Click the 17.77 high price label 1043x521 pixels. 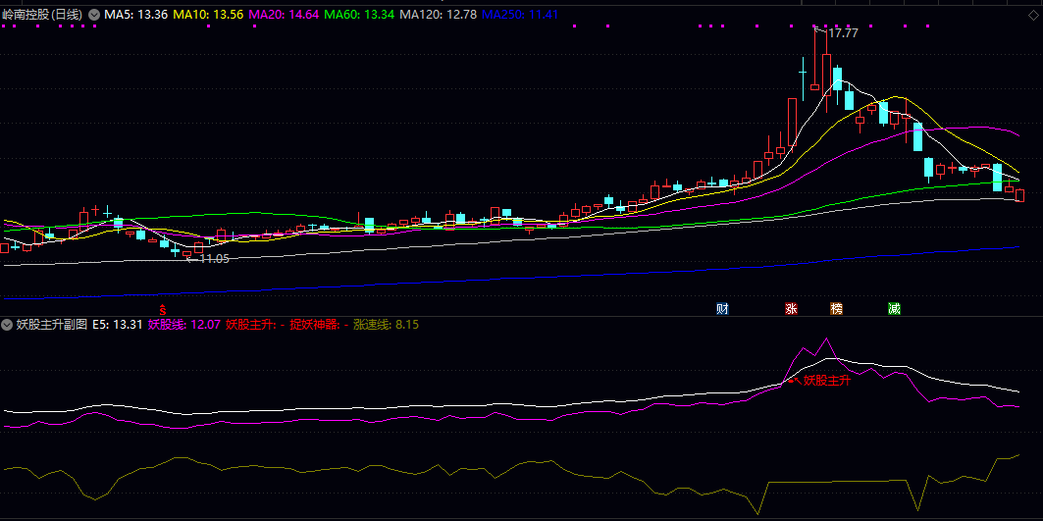click(842, 33)
